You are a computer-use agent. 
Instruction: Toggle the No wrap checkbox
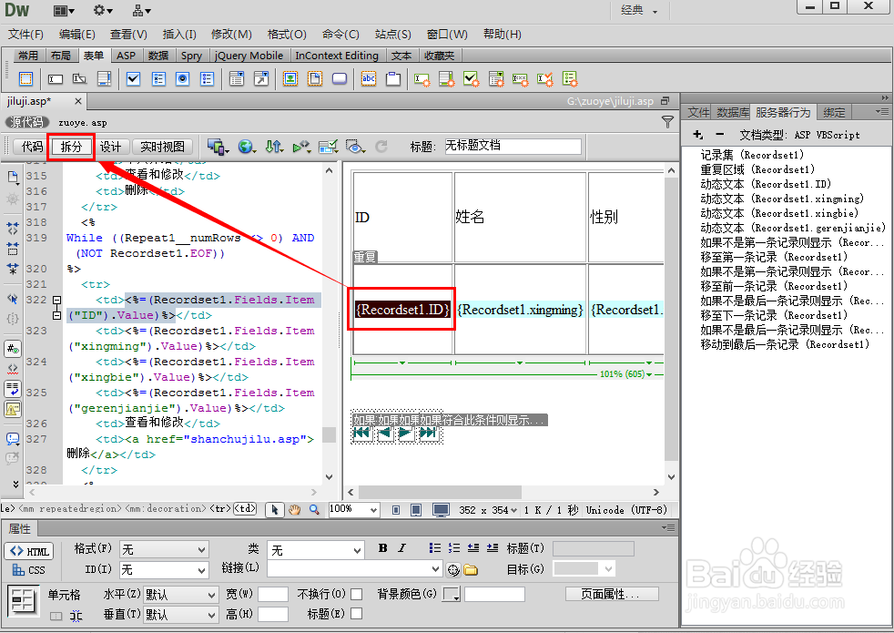pos(356,594)
